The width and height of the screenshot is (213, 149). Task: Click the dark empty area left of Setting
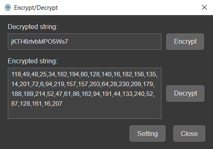(68, 133)
